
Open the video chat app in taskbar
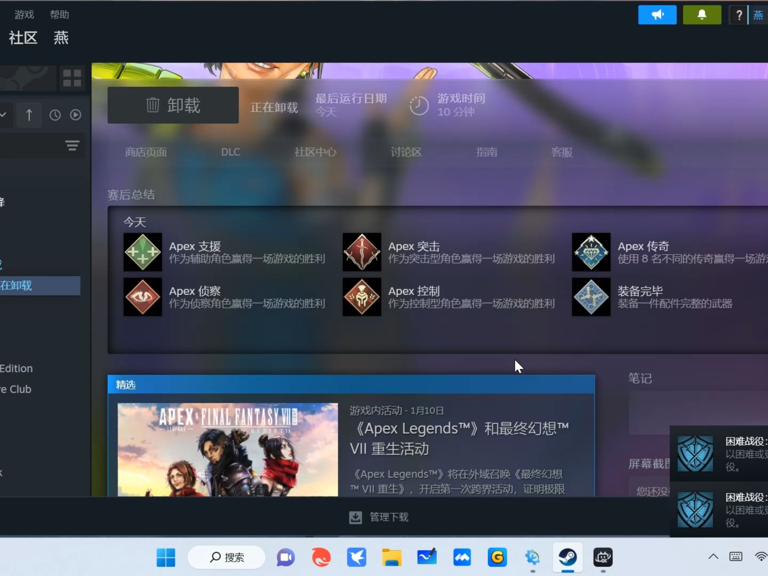click(285, 557)
